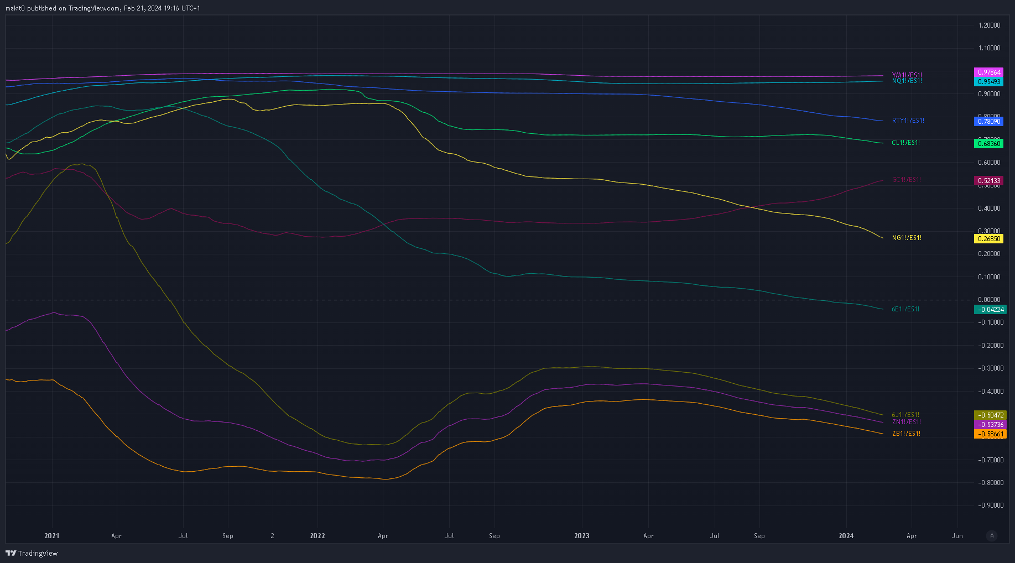Click the 2023 time axis label

[x=582, y=536]
